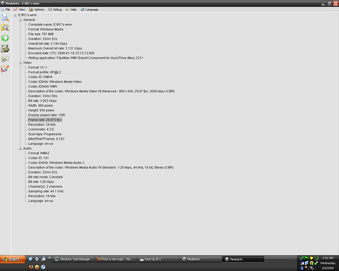This screenshot has width=339, height=271.
Task: Select the Video V9 Advanced description row
Action: tap(101, 91)
